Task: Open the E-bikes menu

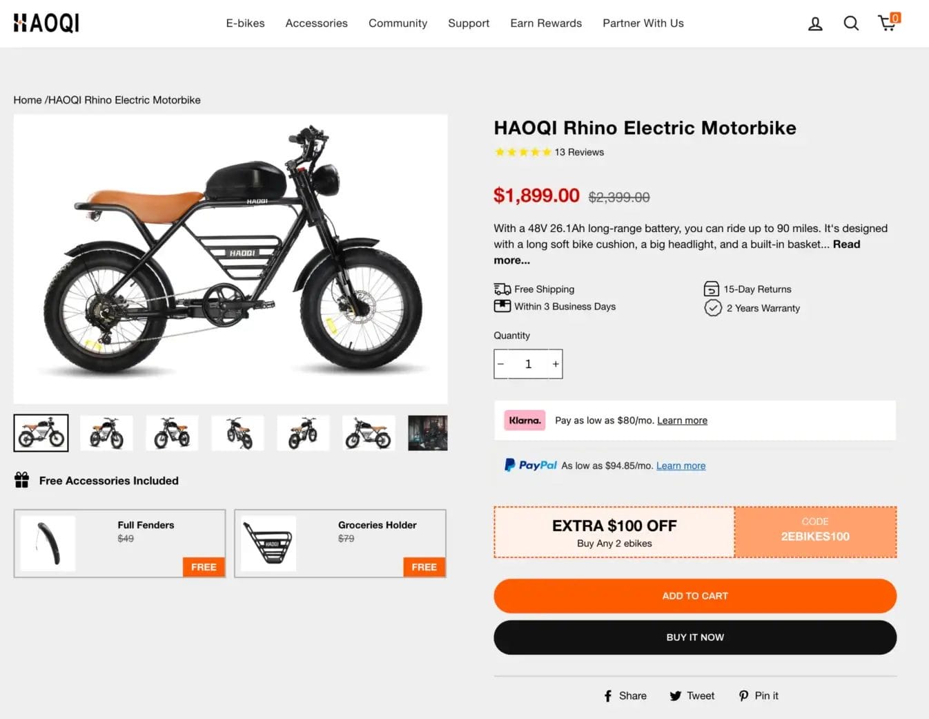Action: 245,23
